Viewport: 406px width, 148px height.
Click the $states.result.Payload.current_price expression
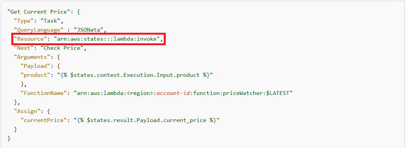coord(146,120)
